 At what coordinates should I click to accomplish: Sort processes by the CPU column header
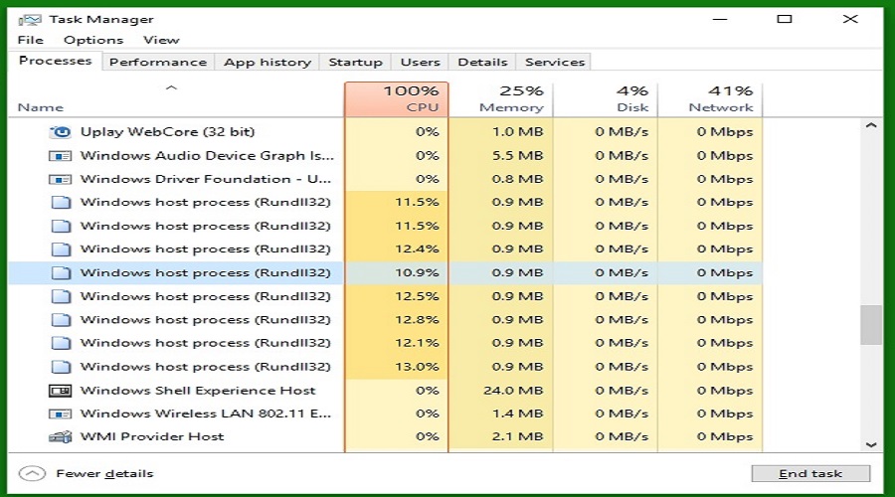(x=396, y=99)
